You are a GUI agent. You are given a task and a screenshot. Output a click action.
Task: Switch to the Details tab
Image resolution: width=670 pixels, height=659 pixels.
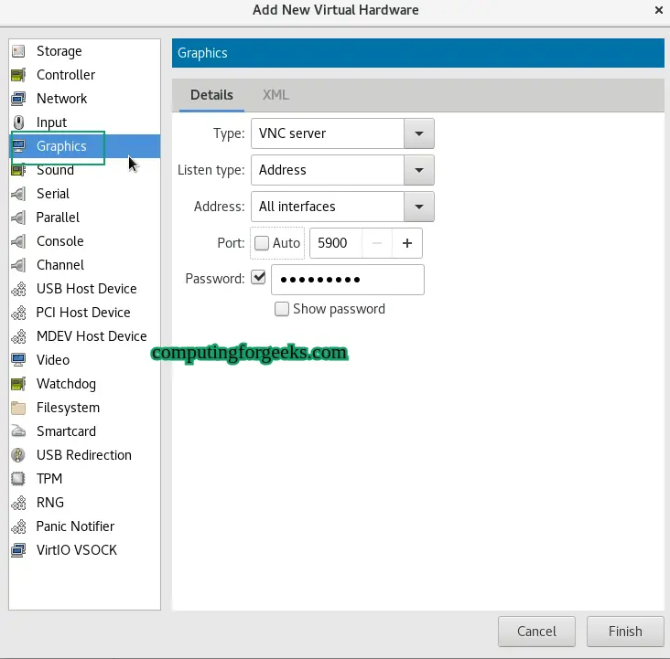tap(211, 95)
